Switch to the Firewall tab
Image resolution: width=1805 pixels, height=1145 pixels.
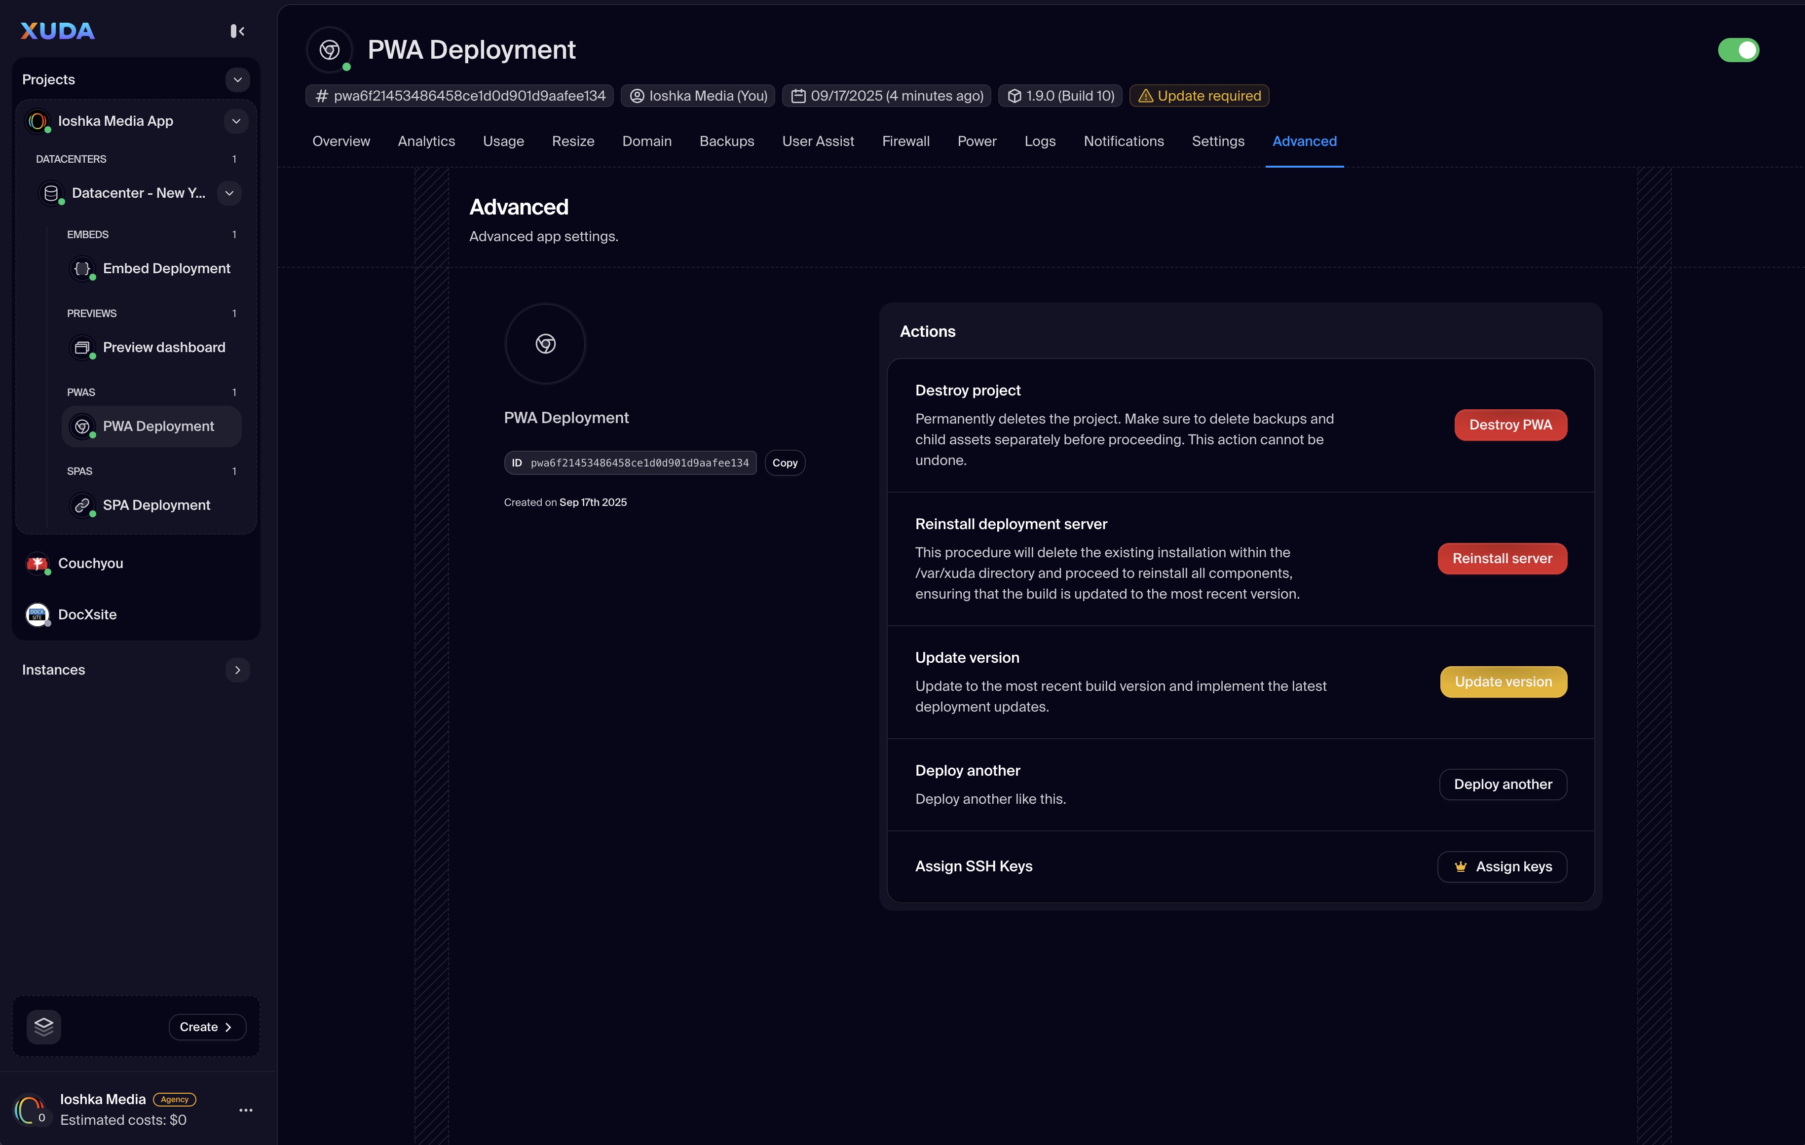coord(905,142)
